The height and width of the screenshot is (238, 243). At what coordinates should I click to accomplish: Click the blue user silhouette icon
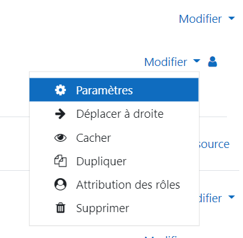(x=213, y=62)
